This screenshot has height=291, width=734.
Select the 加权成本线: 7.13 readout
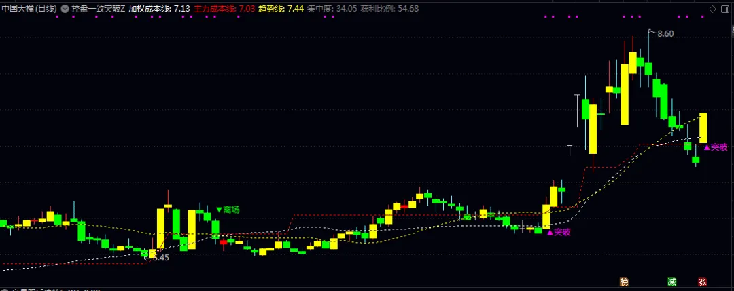(x=160, y=8)
